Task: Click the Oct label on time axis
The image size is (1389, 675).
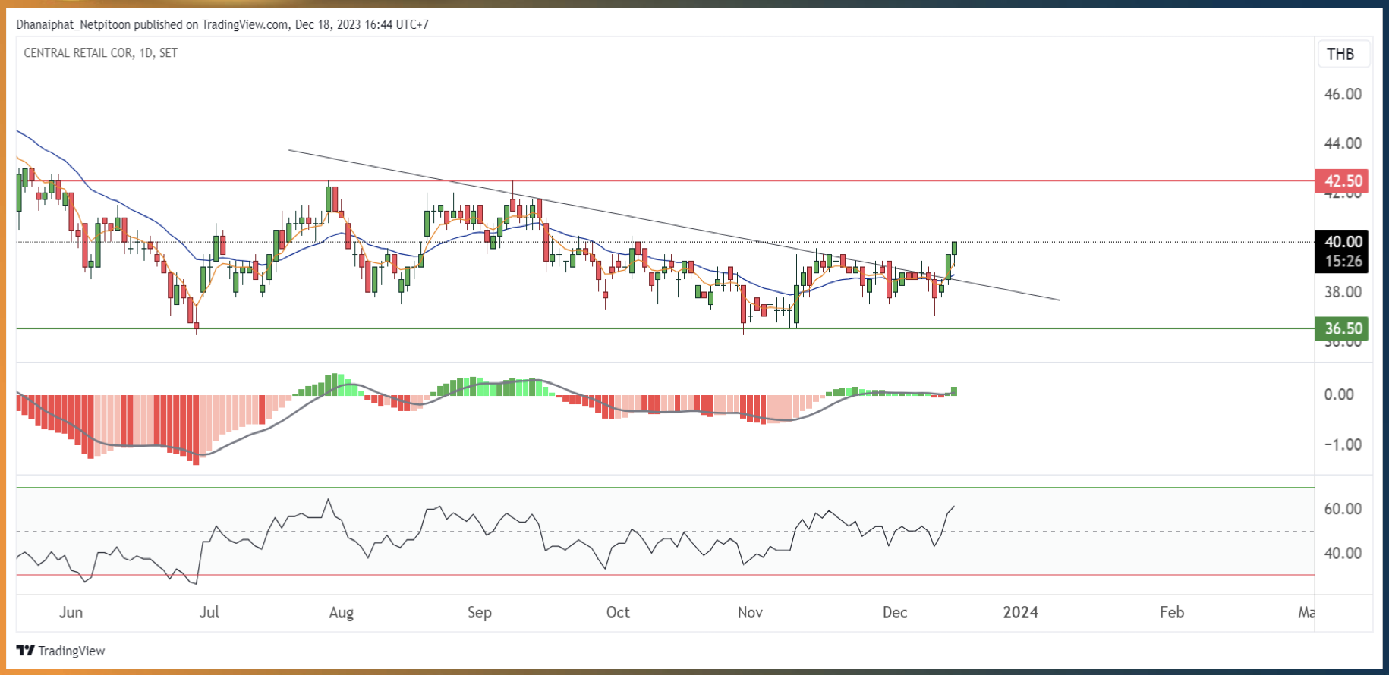Action: (x=618, y=612)
